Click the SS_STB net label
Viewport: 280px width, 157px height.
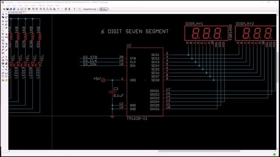(90, 57)
